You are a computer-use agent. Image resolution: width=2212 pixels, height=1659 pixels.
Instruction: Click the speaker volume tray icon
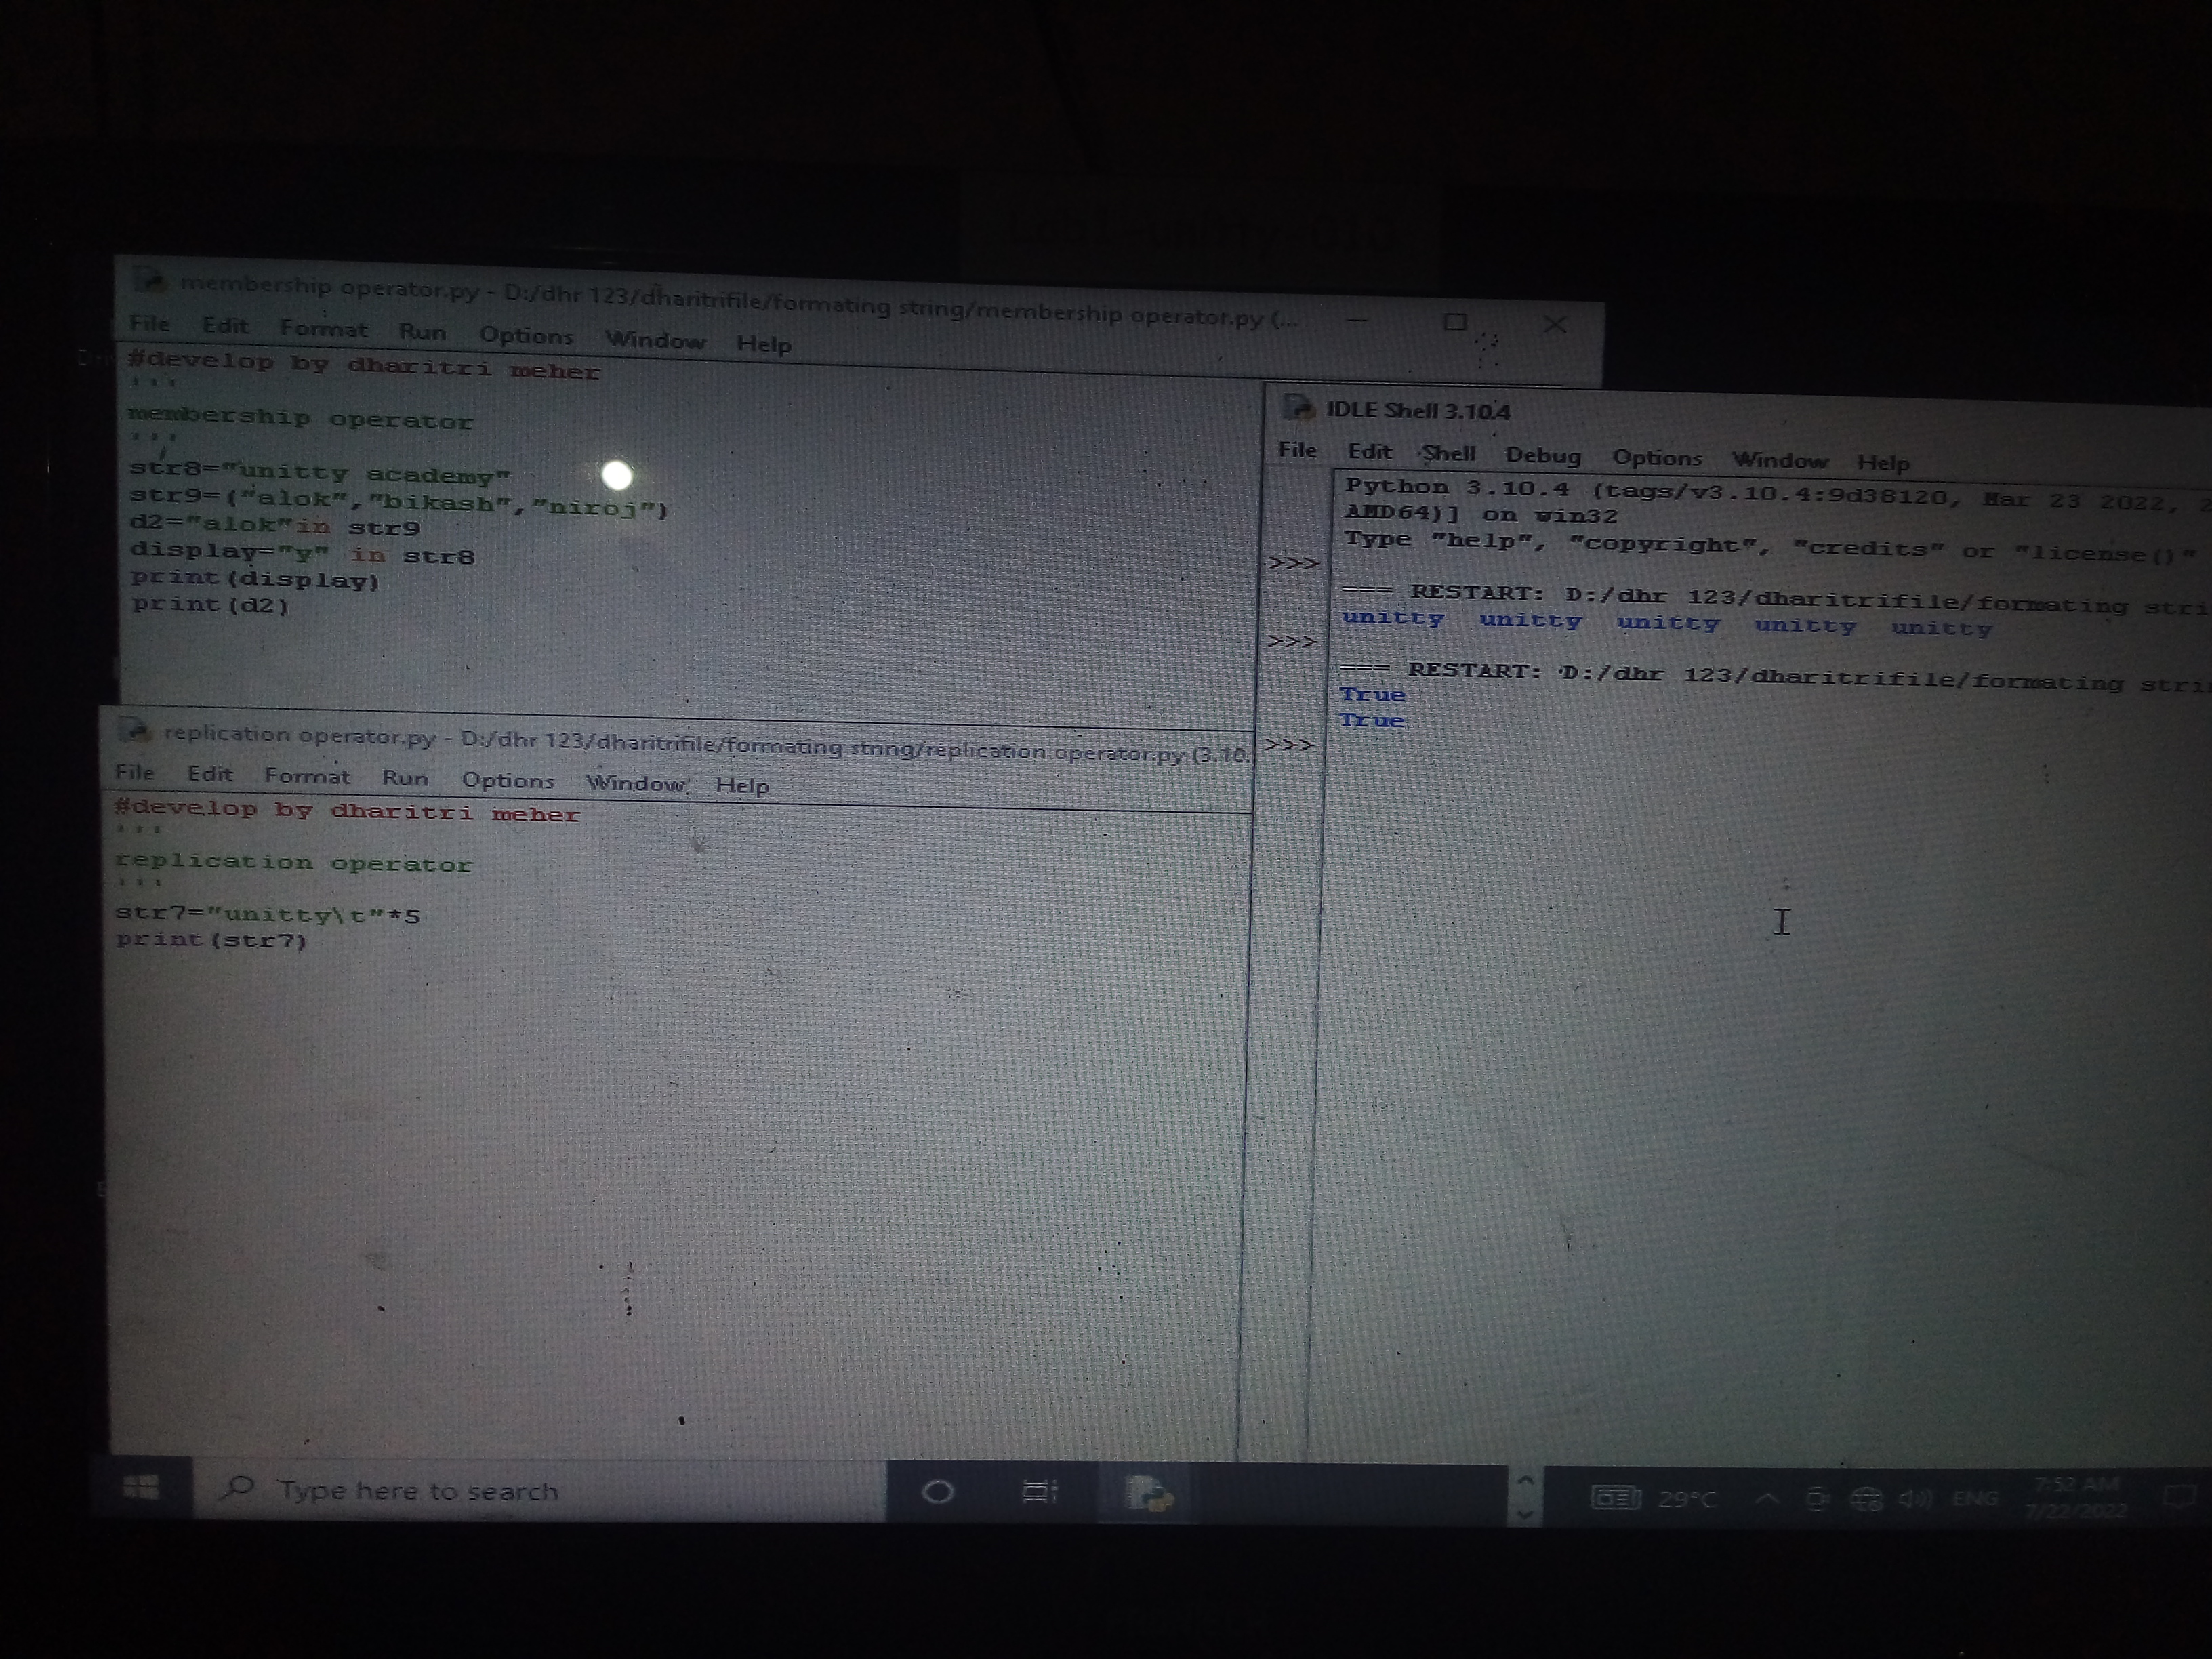(x=1914, y=1499)
